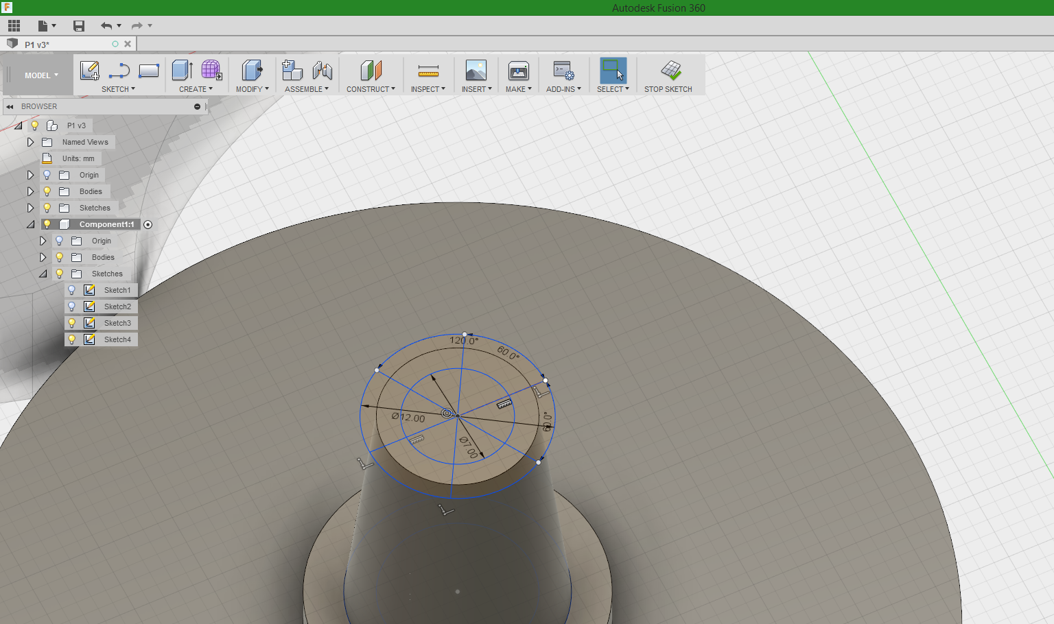The image size is (1054, 624).
Task: Click the STOP SKETCH button
Action: click(668, 76)
